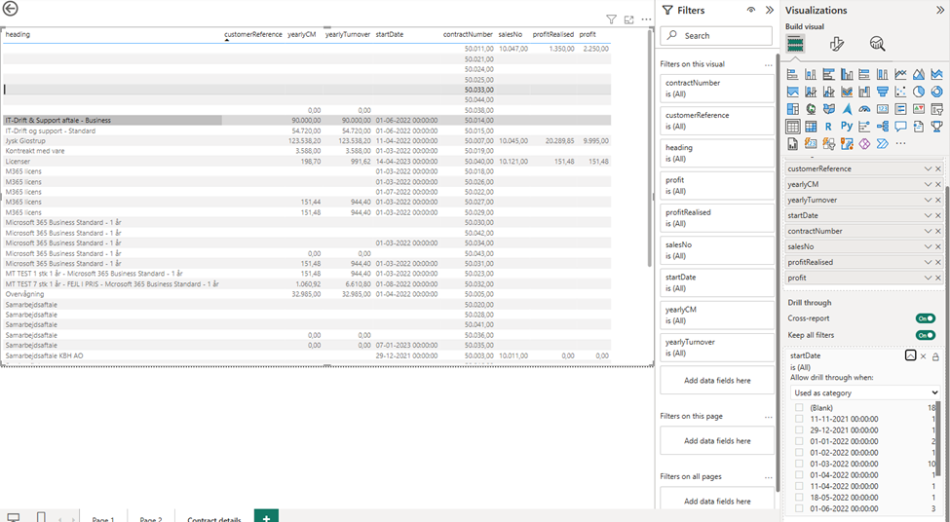Choose the Python visual
This screenshot has height=522, width=950.
click(847, 127)
